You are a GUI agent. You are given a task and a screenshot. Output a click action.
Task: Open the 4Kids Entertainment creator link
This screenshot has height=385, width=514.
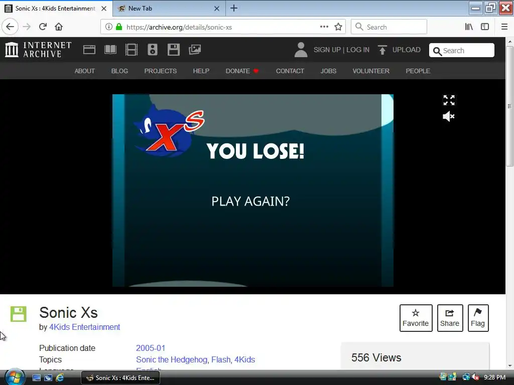(84, 327)
